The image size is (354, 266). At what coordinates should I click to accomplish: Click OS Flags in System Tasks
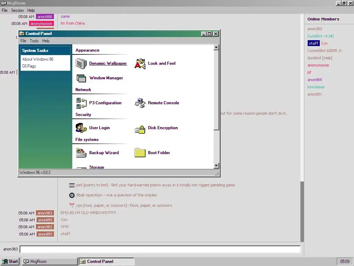tap(29, 66)
